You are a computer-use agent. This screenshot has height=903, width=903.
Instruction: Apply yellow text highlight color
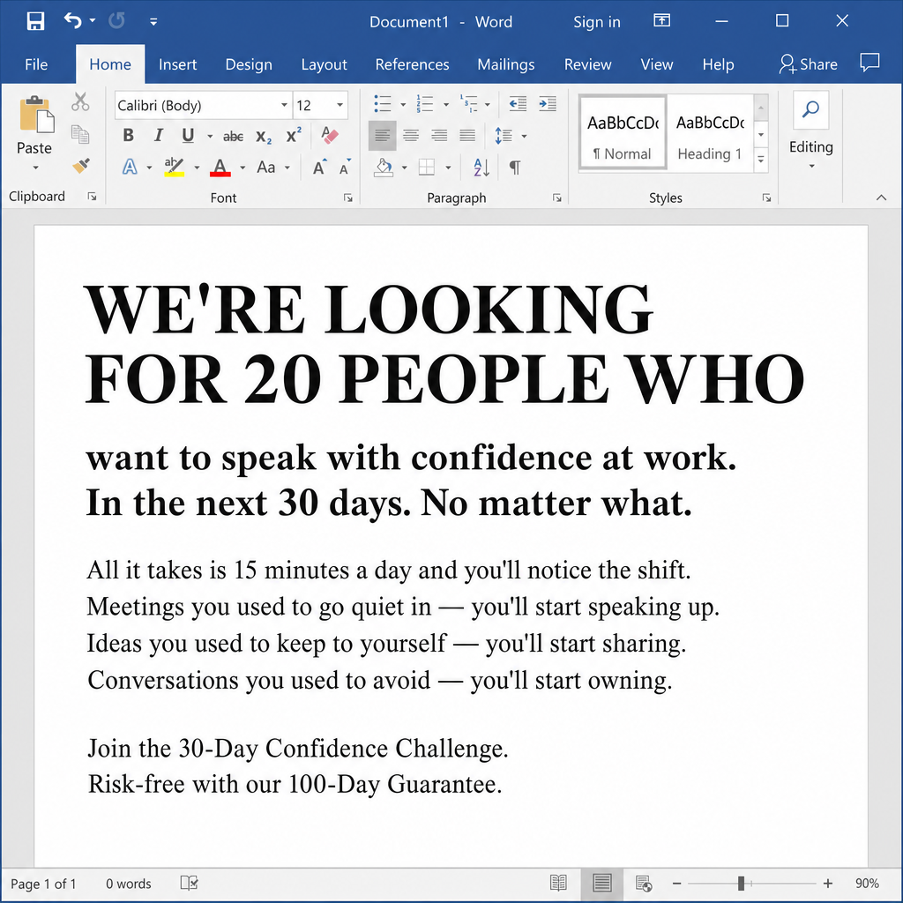pyautogui.click(x=174, y=167)
